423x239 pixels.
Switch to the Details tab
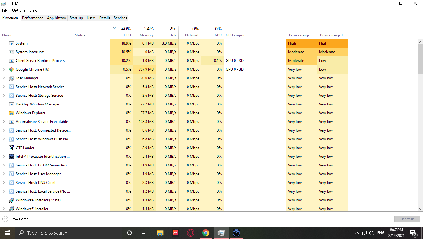tap(105, 18)
